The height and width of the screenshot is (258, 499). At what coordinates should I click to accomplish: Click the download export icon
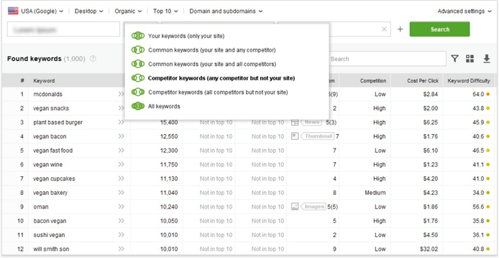point(487,59)
